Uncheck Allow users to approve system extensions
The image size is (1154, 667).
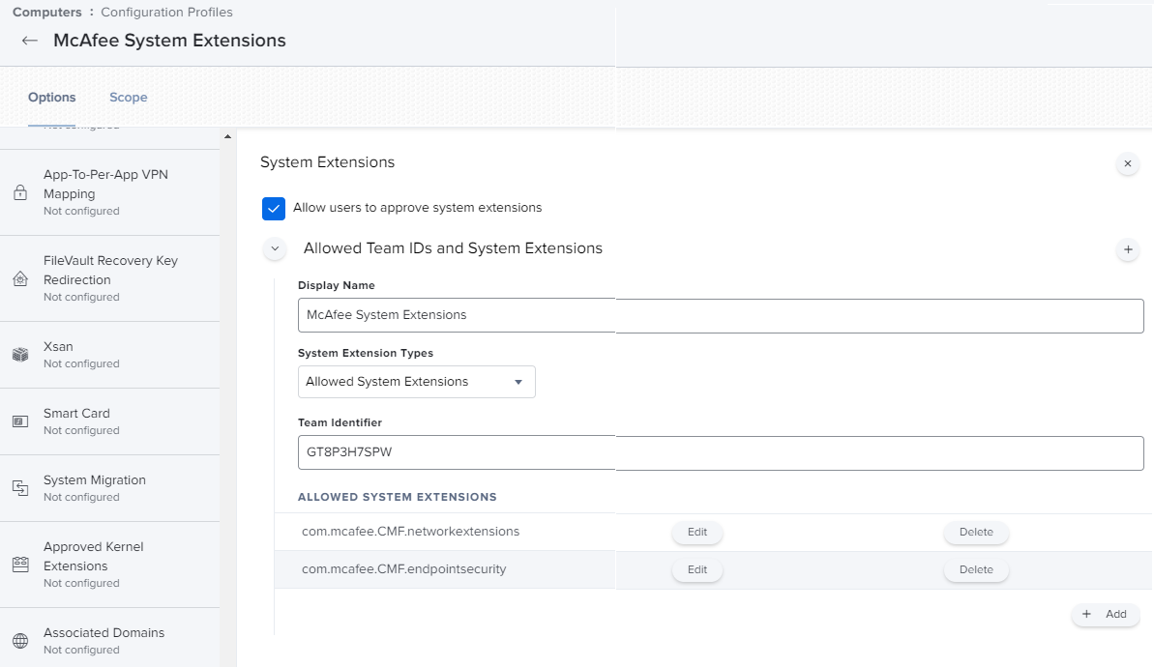pyautogui.click(x=274, y=208)
